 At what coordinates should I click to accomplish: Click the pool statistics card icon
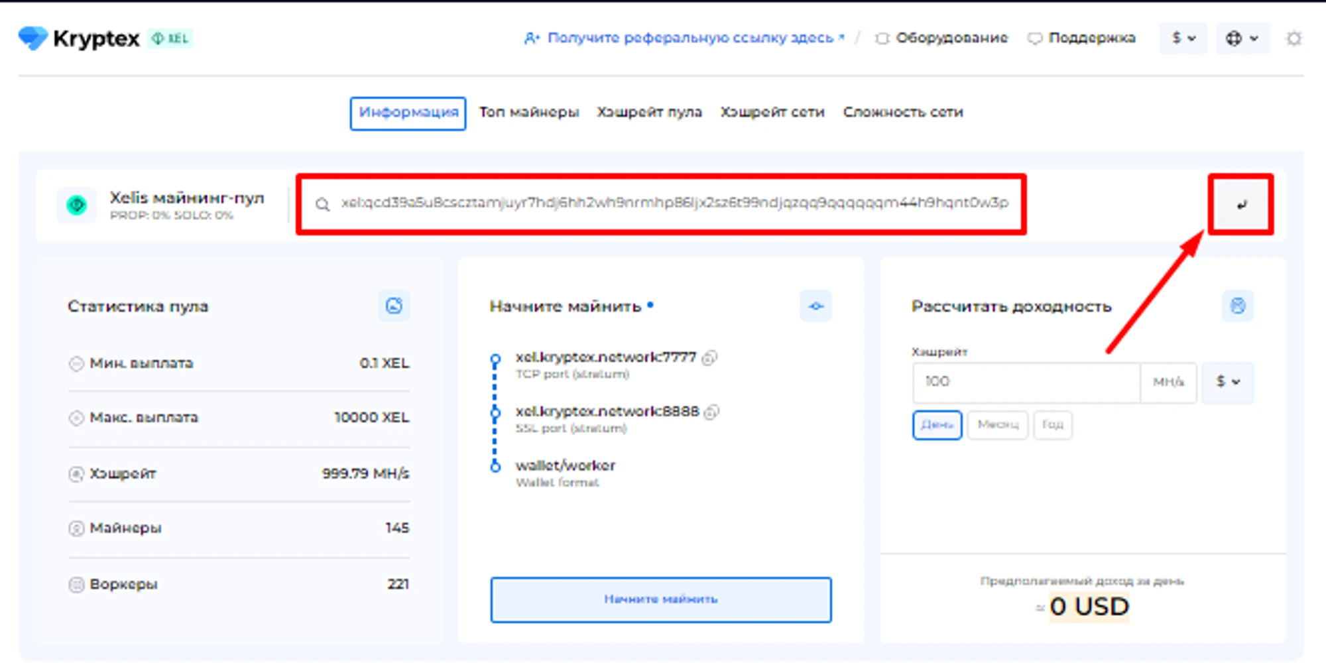click(x=394, y=306)
